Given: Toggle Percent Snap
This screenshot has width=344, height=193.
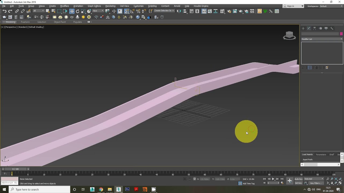Looking at the screenshot, I should pyautogui.click(x=138, y=11).
